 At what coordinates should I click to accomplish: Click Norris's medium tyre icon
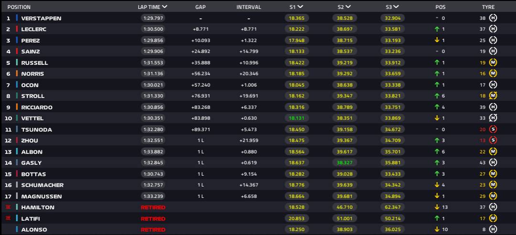tap(493, 74)
